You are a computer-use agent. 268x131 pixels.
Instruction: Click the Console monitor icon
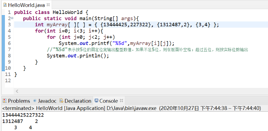[x=96, y=101]
